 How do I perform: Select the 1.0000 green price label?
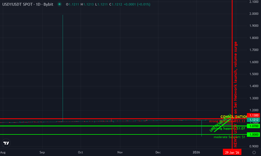tap(253, 135)
